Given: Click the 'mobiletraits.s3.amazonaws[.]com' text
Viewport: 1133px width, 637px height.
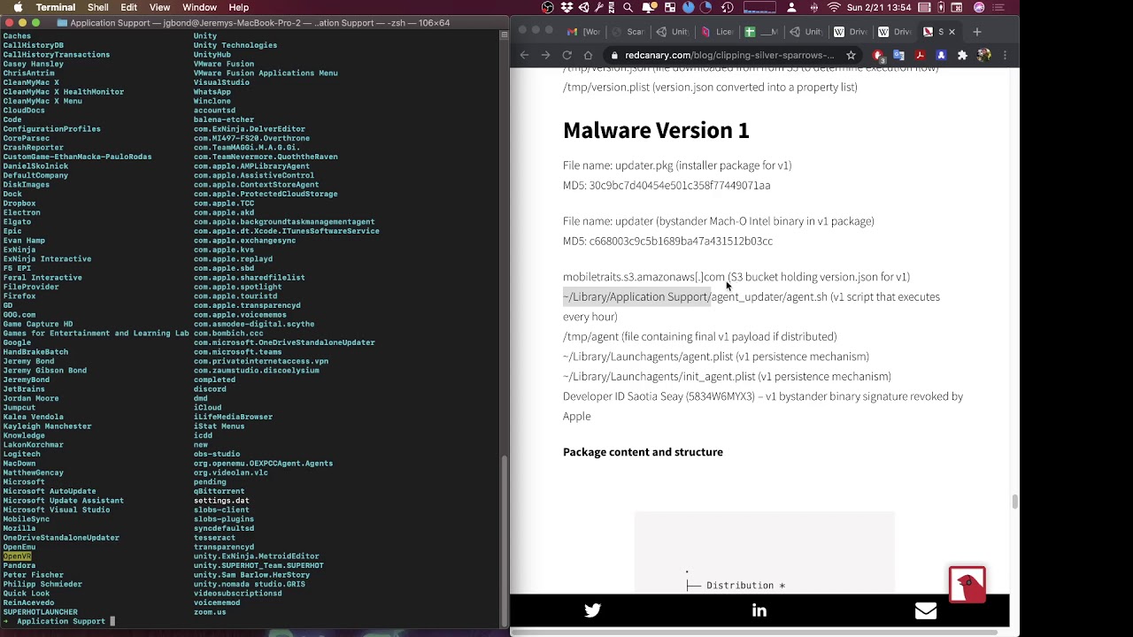Looking at the screenshot, I should (644, 277).
